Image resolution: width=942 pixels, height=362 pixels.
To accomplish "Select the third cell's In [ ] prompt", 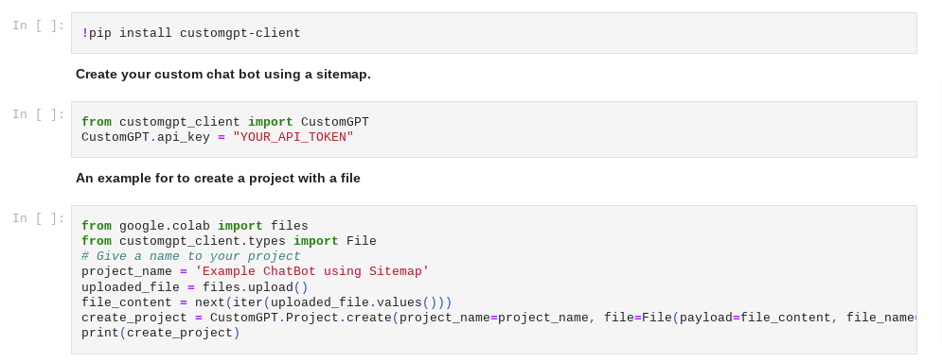I will click(39, 218).
